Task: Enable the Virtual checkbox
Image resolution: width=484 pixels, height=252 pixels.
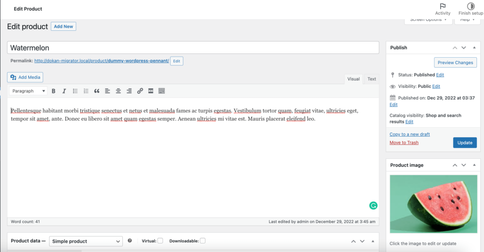Action: pyautogui.click(x=160, y=241)
